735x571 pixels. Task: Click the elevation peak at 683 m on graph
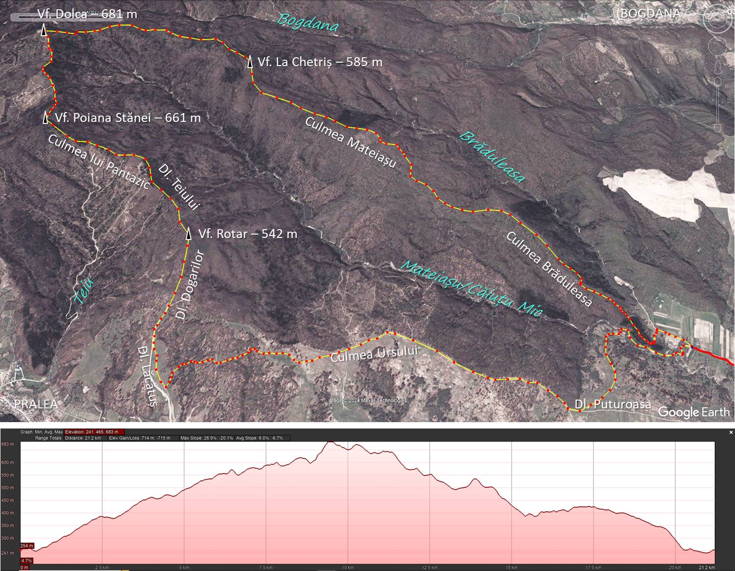click(332, 442)
